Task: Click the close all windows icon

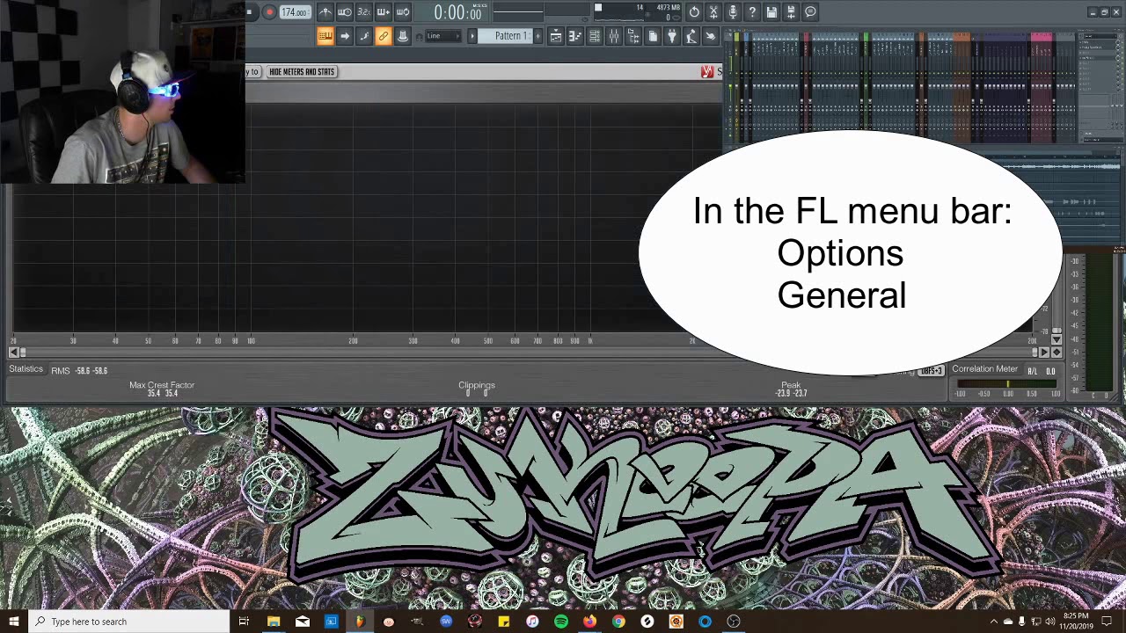Action: pos(711,36)
